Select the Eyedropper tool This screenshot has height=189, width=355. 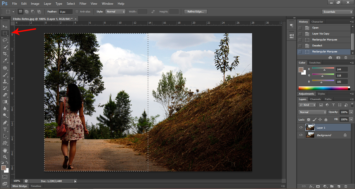tap(5, 61)
